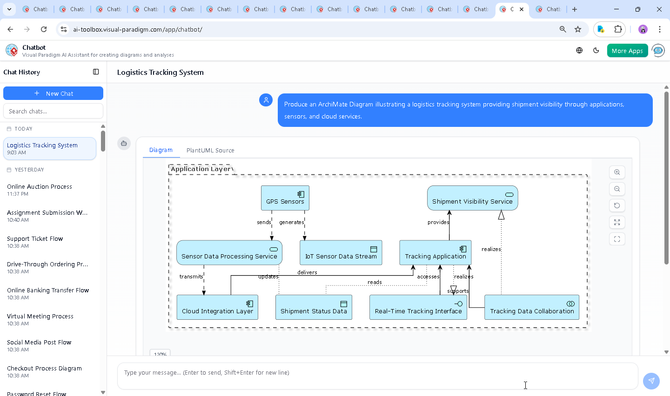Start a New Chat
Screen dimensions: 670x396
click(x=53, y=93)
